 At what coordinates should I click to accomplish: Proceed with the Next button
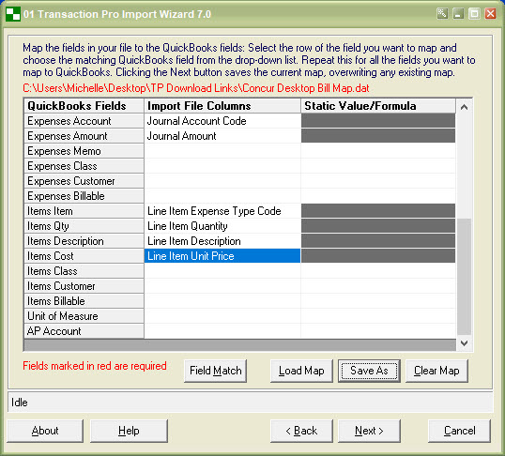pos(369,431)
